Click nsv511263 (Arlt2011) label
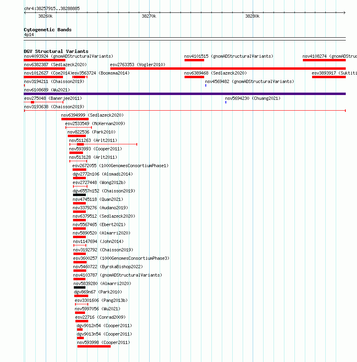357x362 pixels. [93, 140]
